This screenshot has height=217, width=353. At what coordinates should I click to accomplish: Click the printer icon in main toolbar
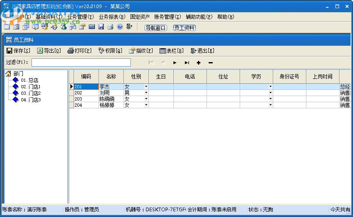pyautogui.click(x=110, y=27)
